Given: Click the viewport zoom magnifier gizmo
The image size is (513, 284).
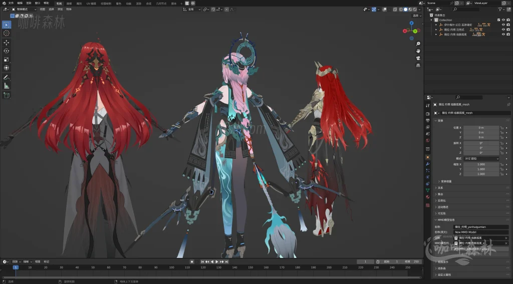Looking at the screenshot, I should (x=418, y=44).
